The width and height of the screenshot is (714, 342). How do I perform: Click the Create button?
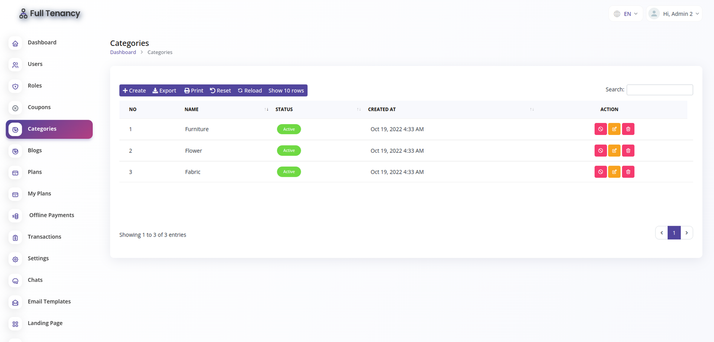coord(134,90)
